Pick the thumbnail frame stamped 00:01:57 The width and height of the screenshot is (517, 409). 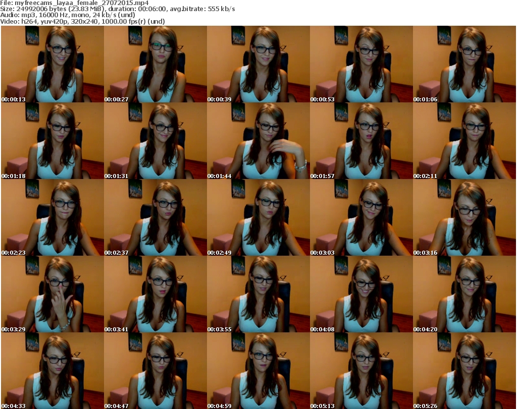point(361,141)
